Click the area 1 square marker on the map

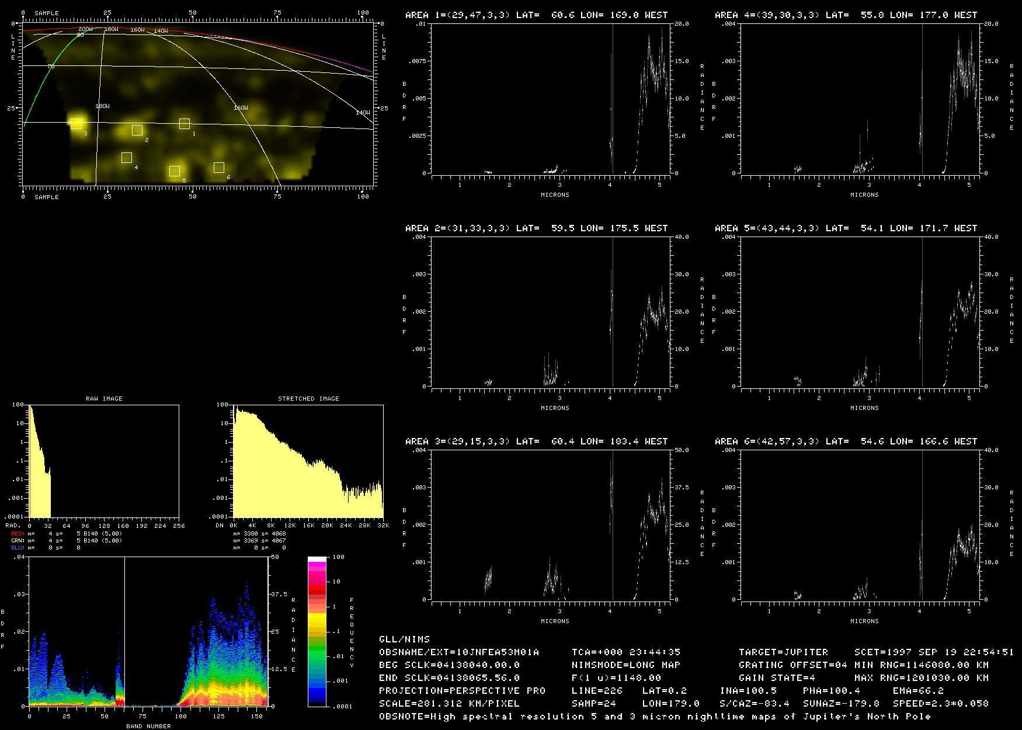(x=185, y=123)
